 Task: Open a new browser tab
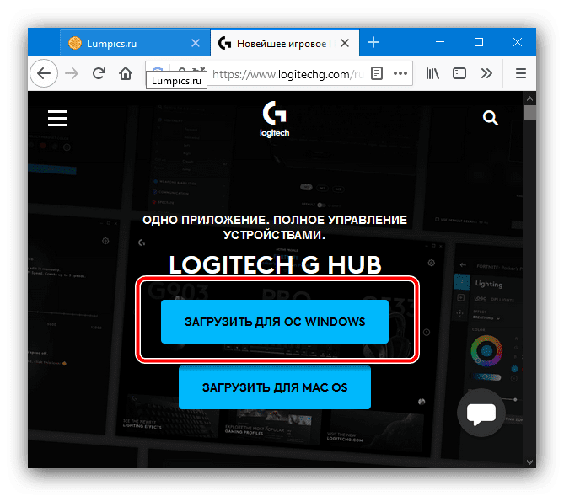coord(373,42)
